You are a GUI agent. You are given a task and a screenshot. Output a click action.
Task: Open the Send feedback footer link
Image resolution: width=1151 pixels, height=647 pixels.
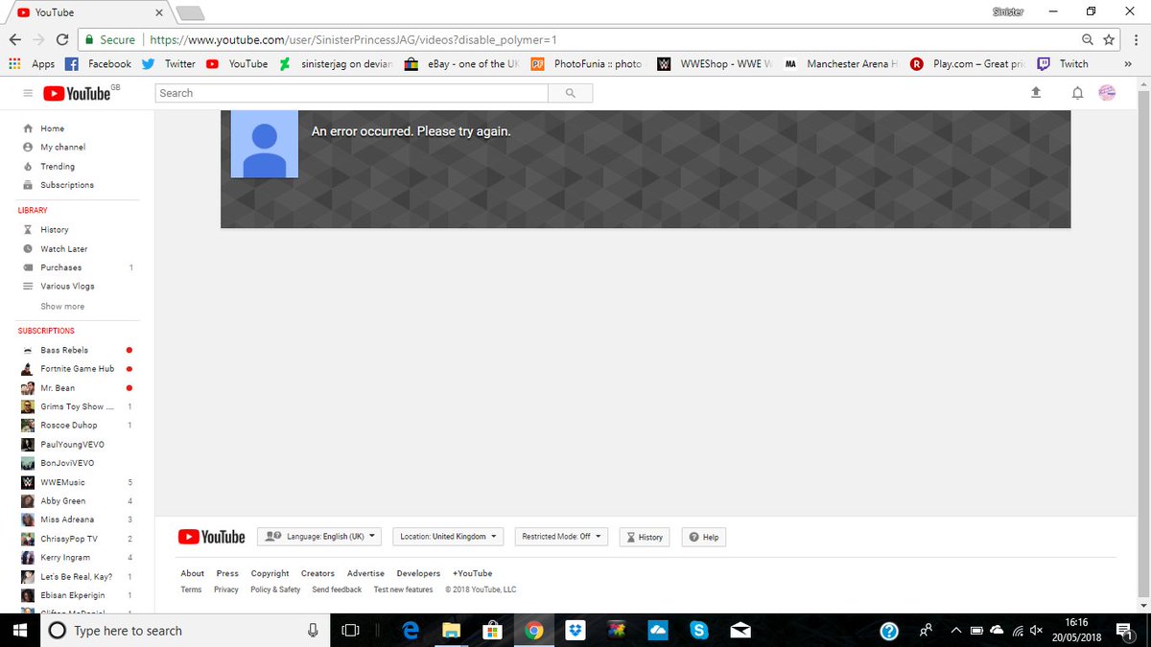coord(337,589)
